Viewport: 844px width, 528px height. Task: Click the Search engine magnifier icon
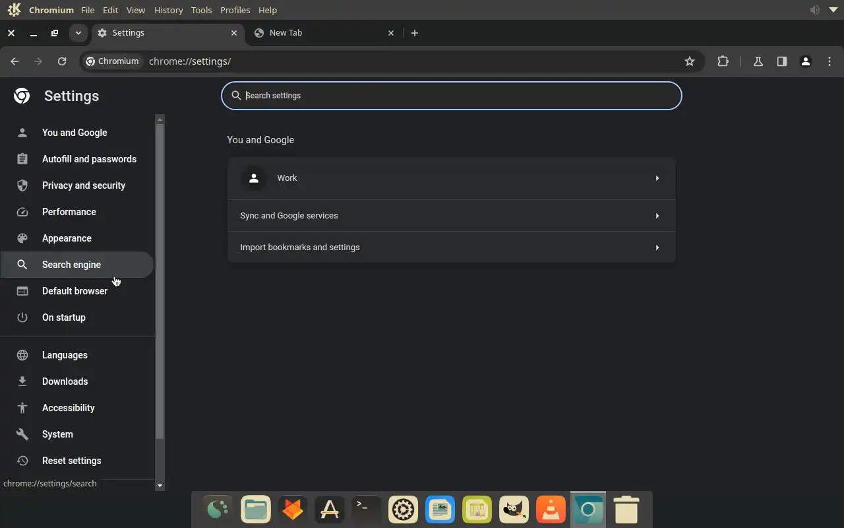(x=22, y=265)
